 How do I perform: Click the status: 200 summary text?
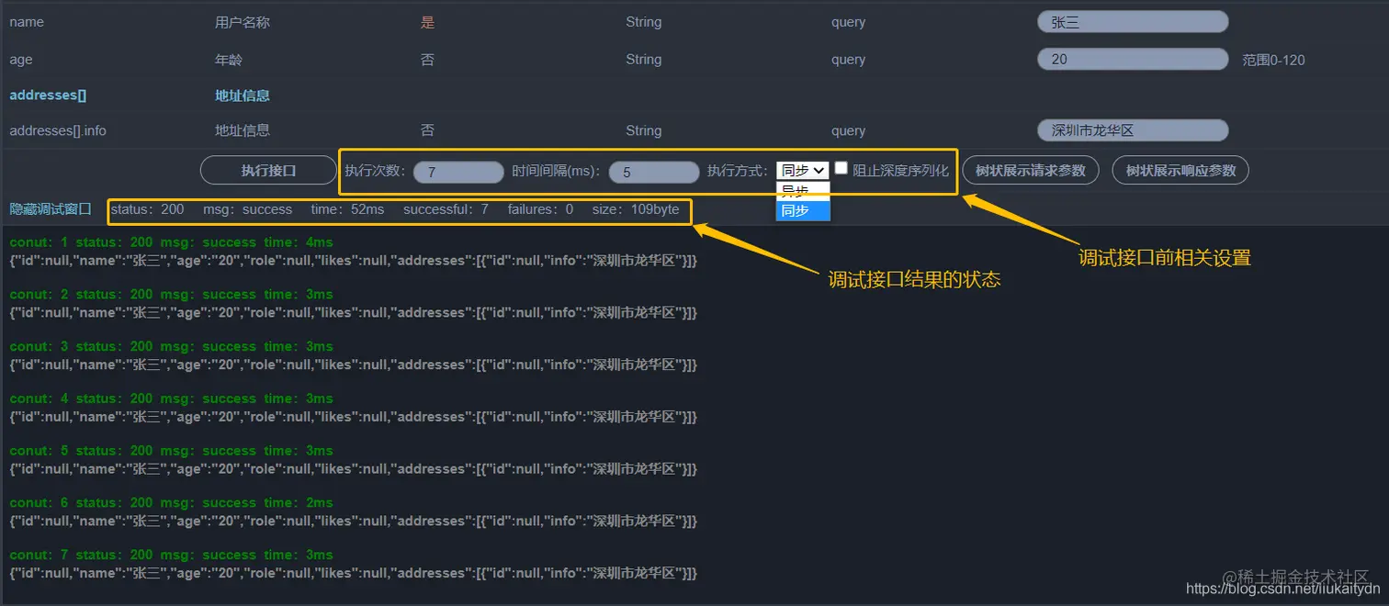[147, 209]
